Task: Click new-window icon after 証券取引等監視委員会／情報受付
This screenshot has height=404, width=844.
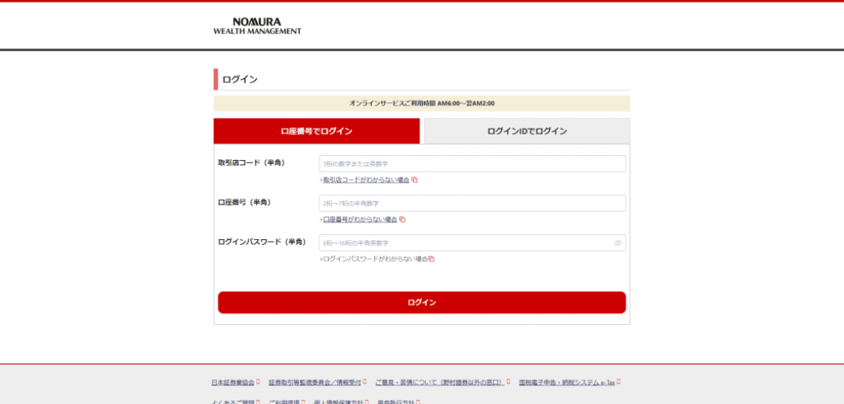Action: [364, 383]
